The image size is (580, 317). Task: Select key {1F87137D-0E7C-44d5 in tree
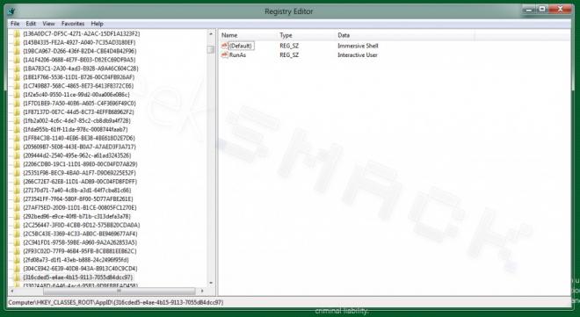78,112
